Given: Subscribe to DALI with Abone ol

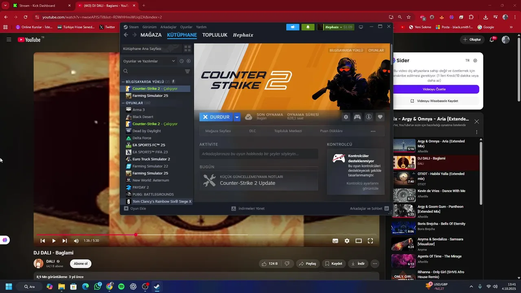Looking at the screenshot, I should pyautogui.click(x=81, y=264).
